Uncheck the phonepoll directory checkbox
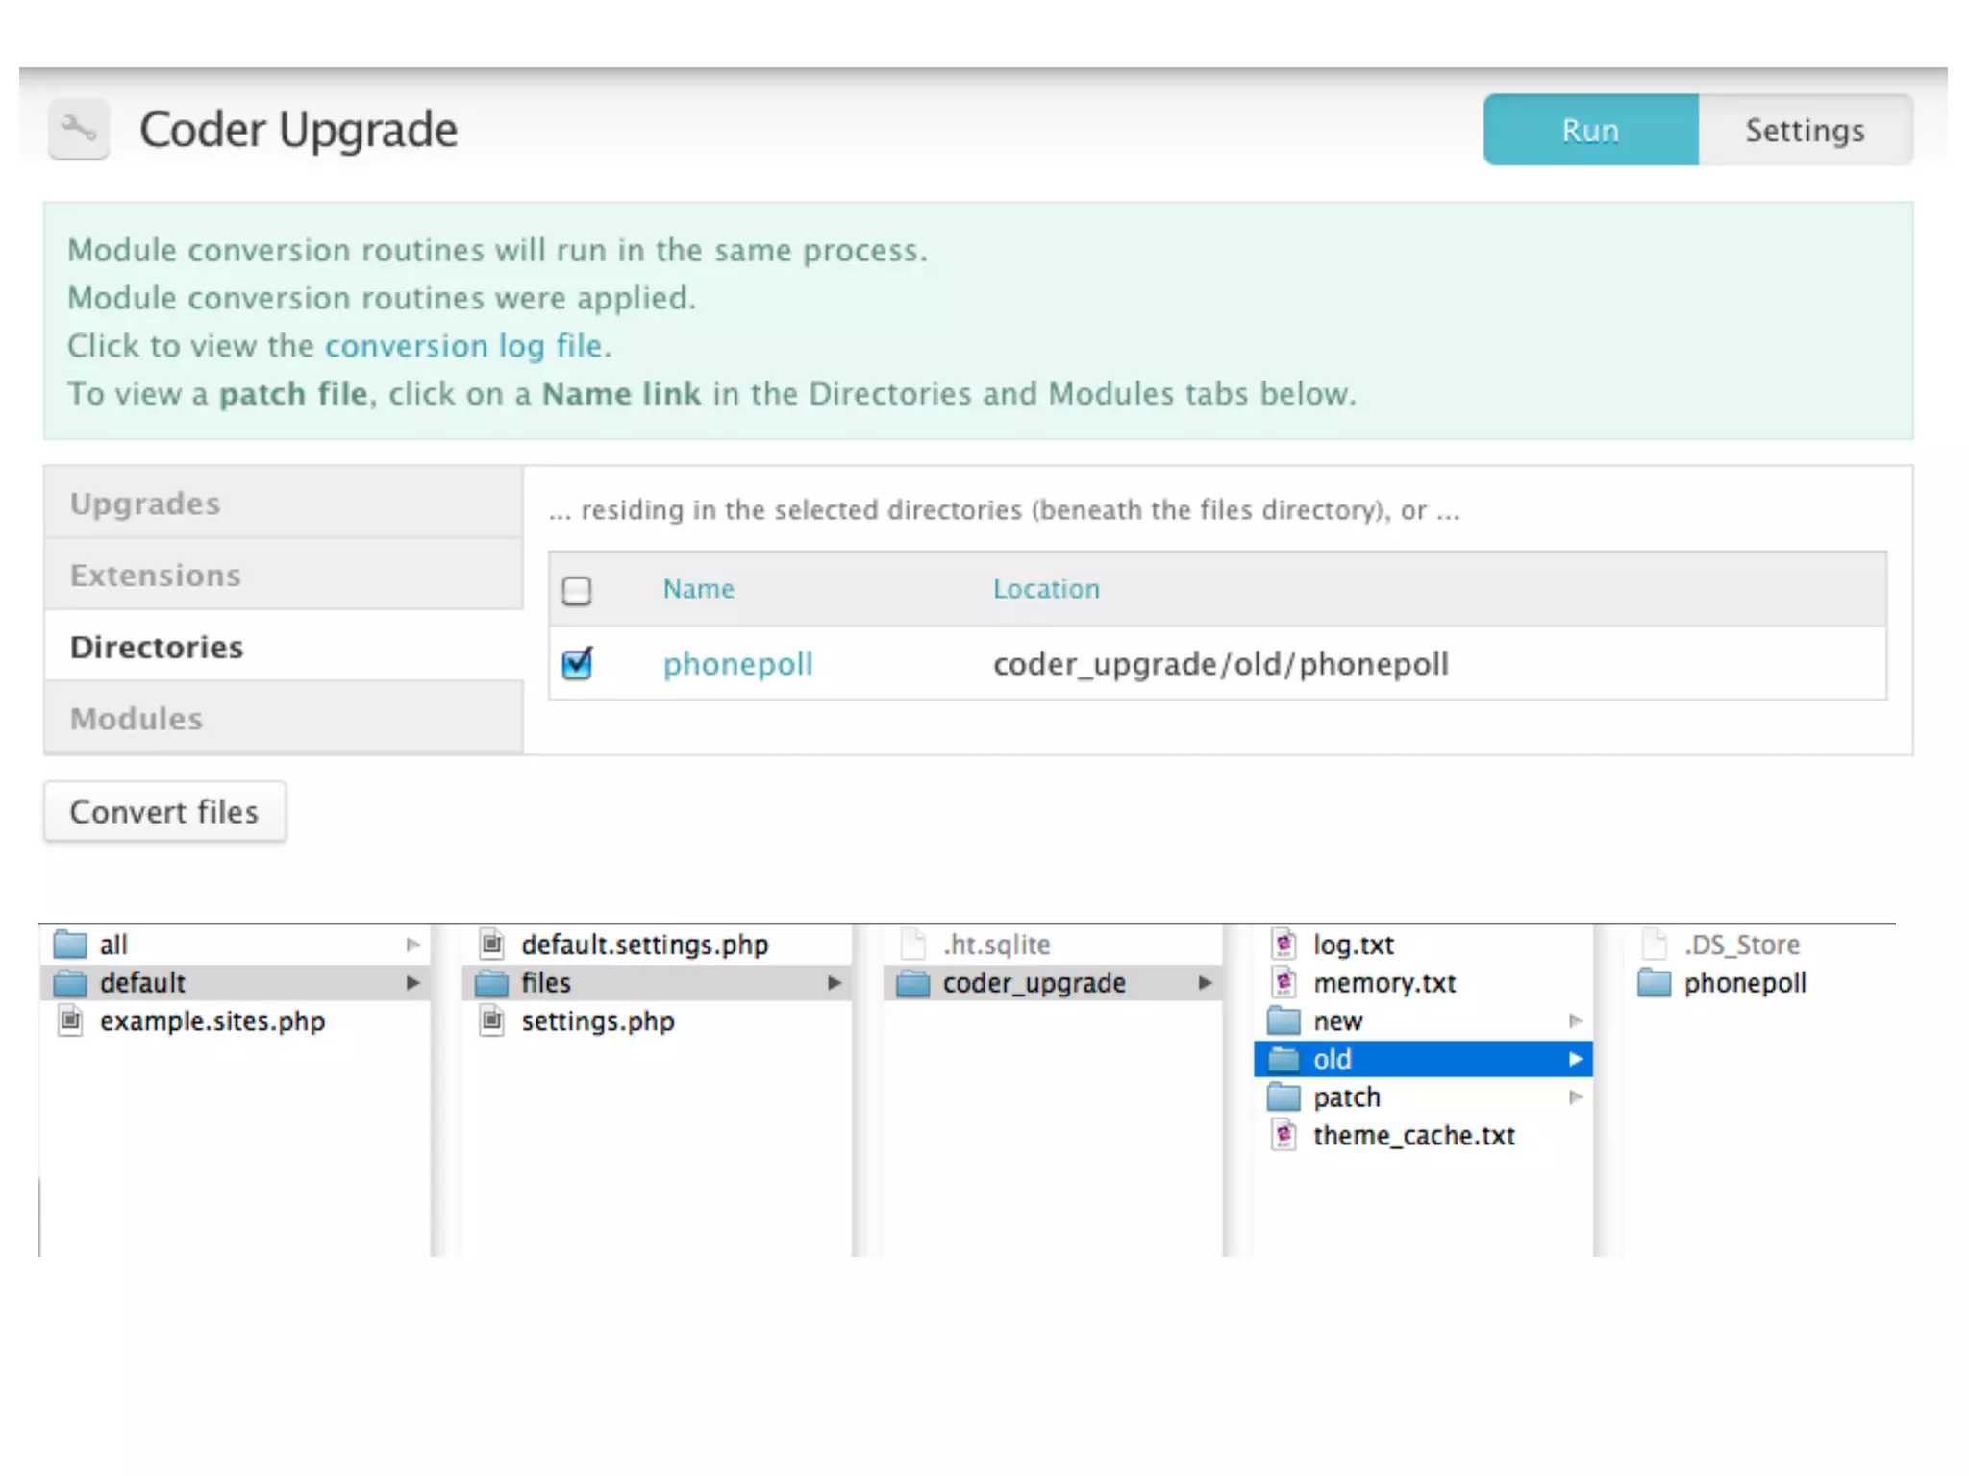Image resolution: width=1969 pixels, height=1476 pixels. (577, 664)
